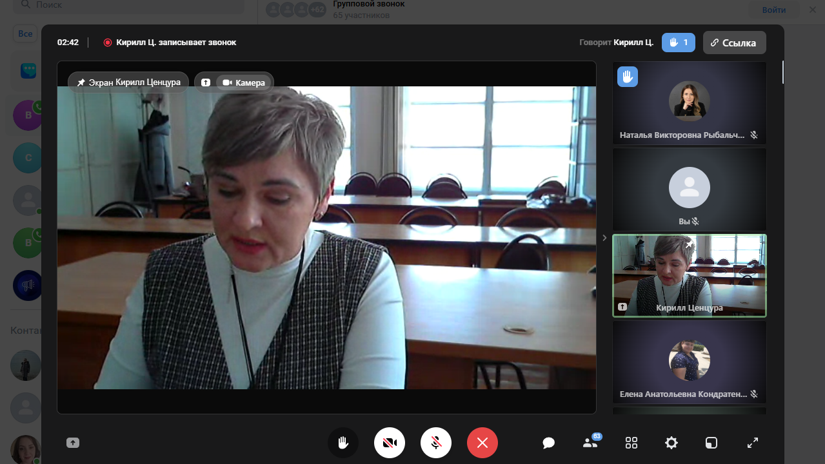Unmute the microphone
The width and height of the screenshot is (825, 464).
click(436, 443)
